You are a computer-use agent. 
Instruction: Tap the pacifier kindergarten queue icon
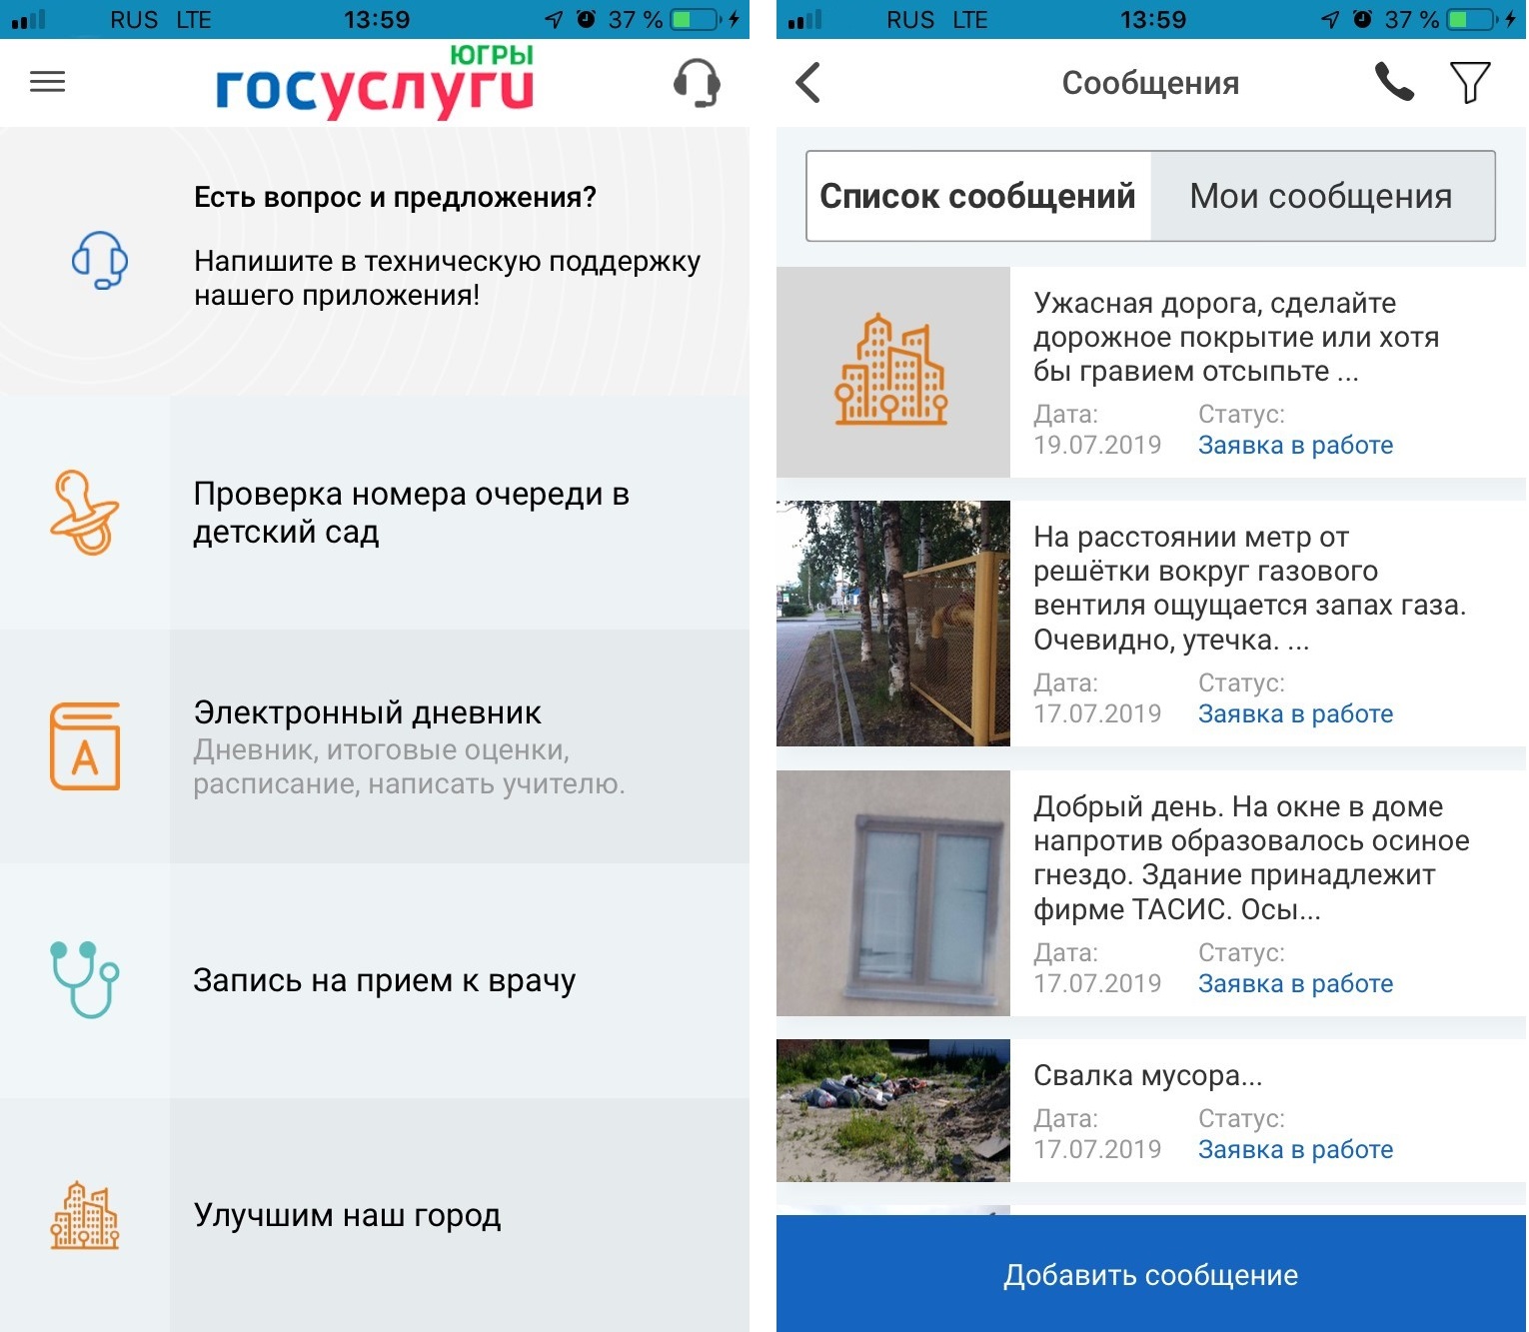point(85,513)
